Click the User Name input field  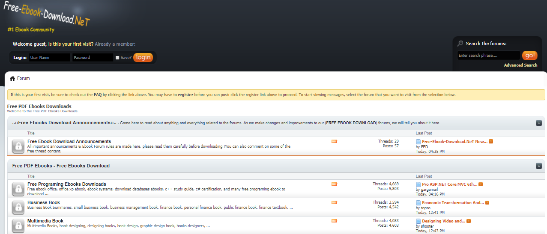click(x=49, y=57)
